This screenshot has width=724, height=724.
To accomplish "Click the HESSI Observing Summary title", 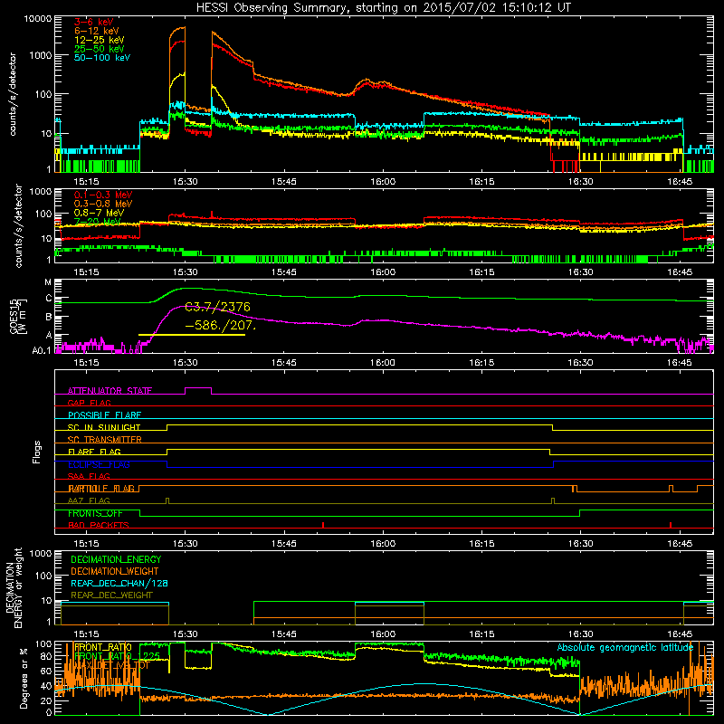I will pyautogui.click(x=383, y=8).
